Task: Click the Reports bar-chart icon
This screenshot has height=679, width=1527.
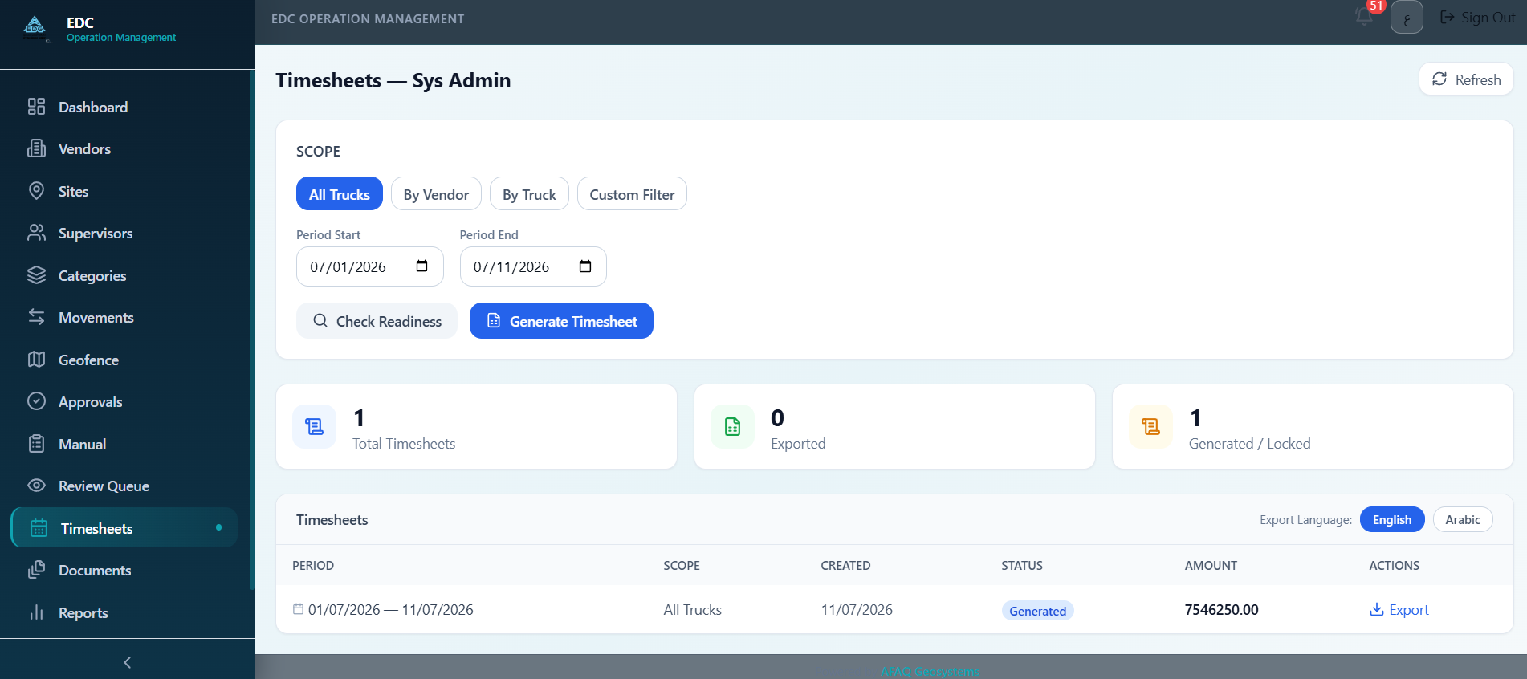Action: [37, 612]
